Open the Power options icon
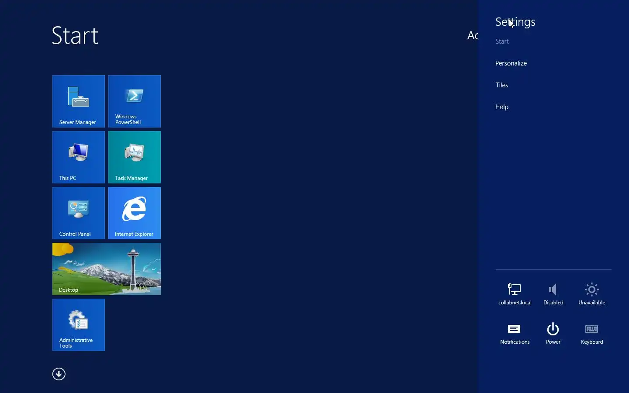Screen dimensions: 629x393 pyautogui.click(x=553, y=334)
